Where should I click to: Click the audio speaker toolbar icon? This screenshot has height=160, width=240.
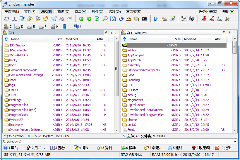click(x=227, y=19)
